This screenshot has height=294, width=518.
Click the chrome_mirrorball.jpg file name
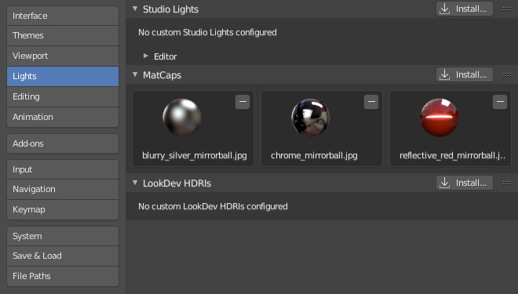[314, 156]
